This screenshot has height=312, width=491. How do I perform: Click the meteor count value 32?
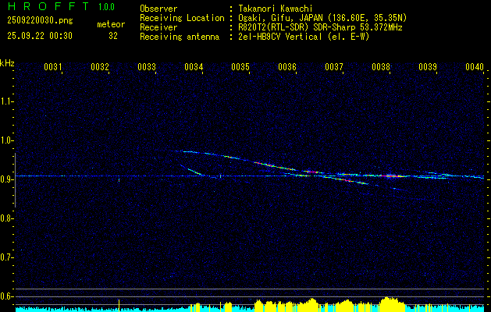(x=113, y=36)
